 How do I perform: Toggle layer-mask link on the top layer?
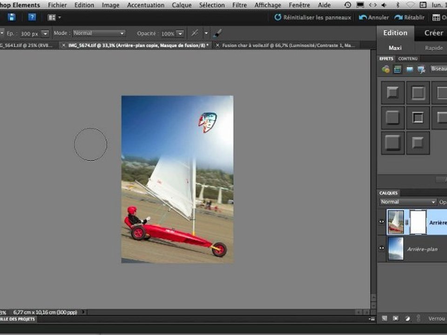[x=407, y=222]
